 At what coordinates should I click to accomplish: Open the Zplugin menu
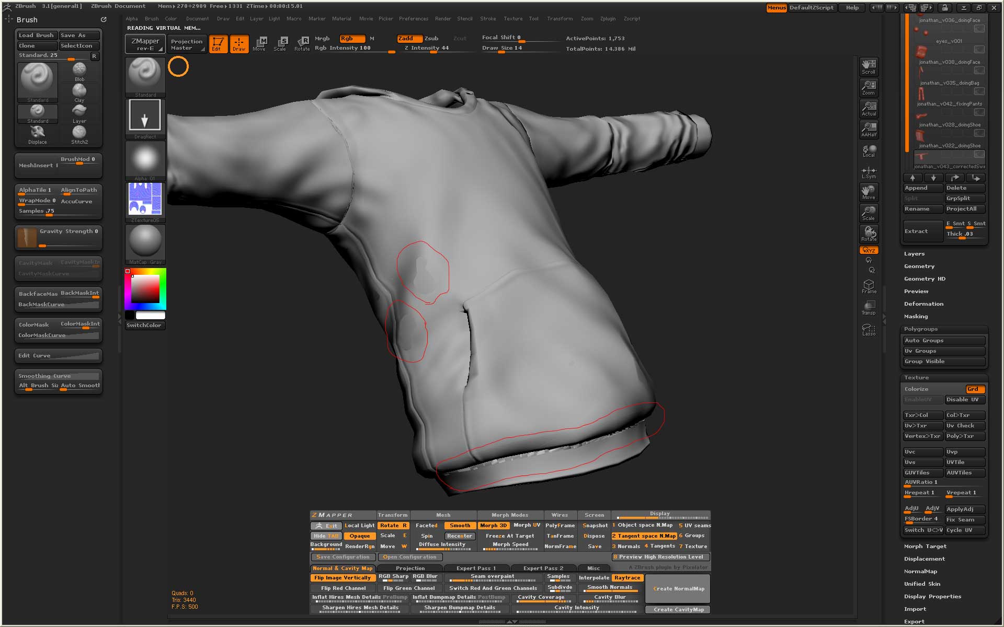pos(608,19)
